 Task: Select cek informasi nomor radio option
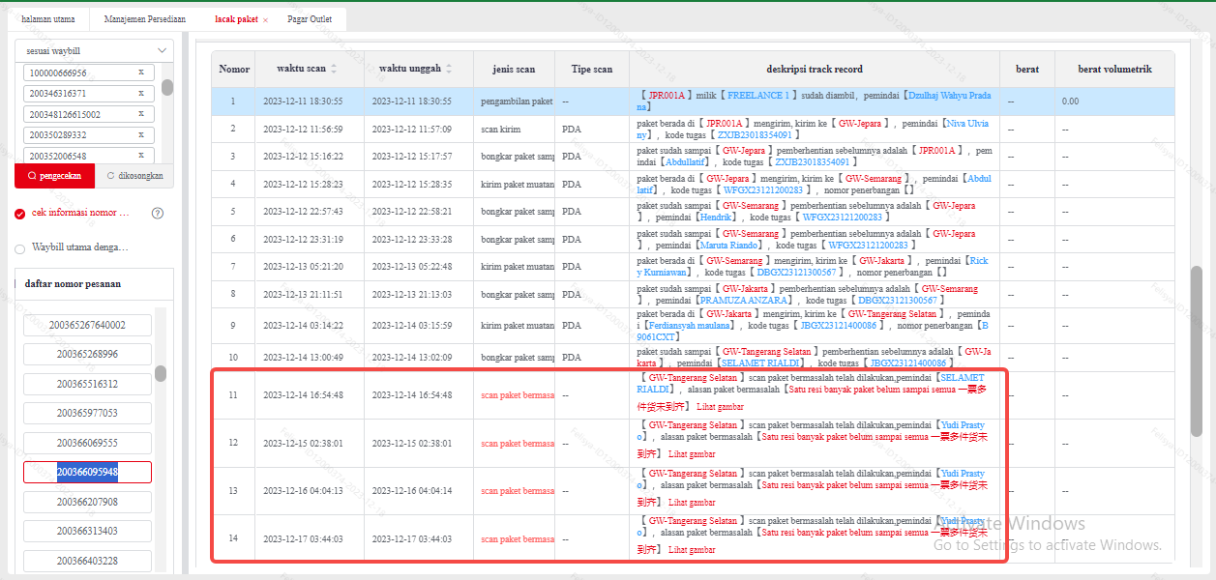click(x=20, y=214)
